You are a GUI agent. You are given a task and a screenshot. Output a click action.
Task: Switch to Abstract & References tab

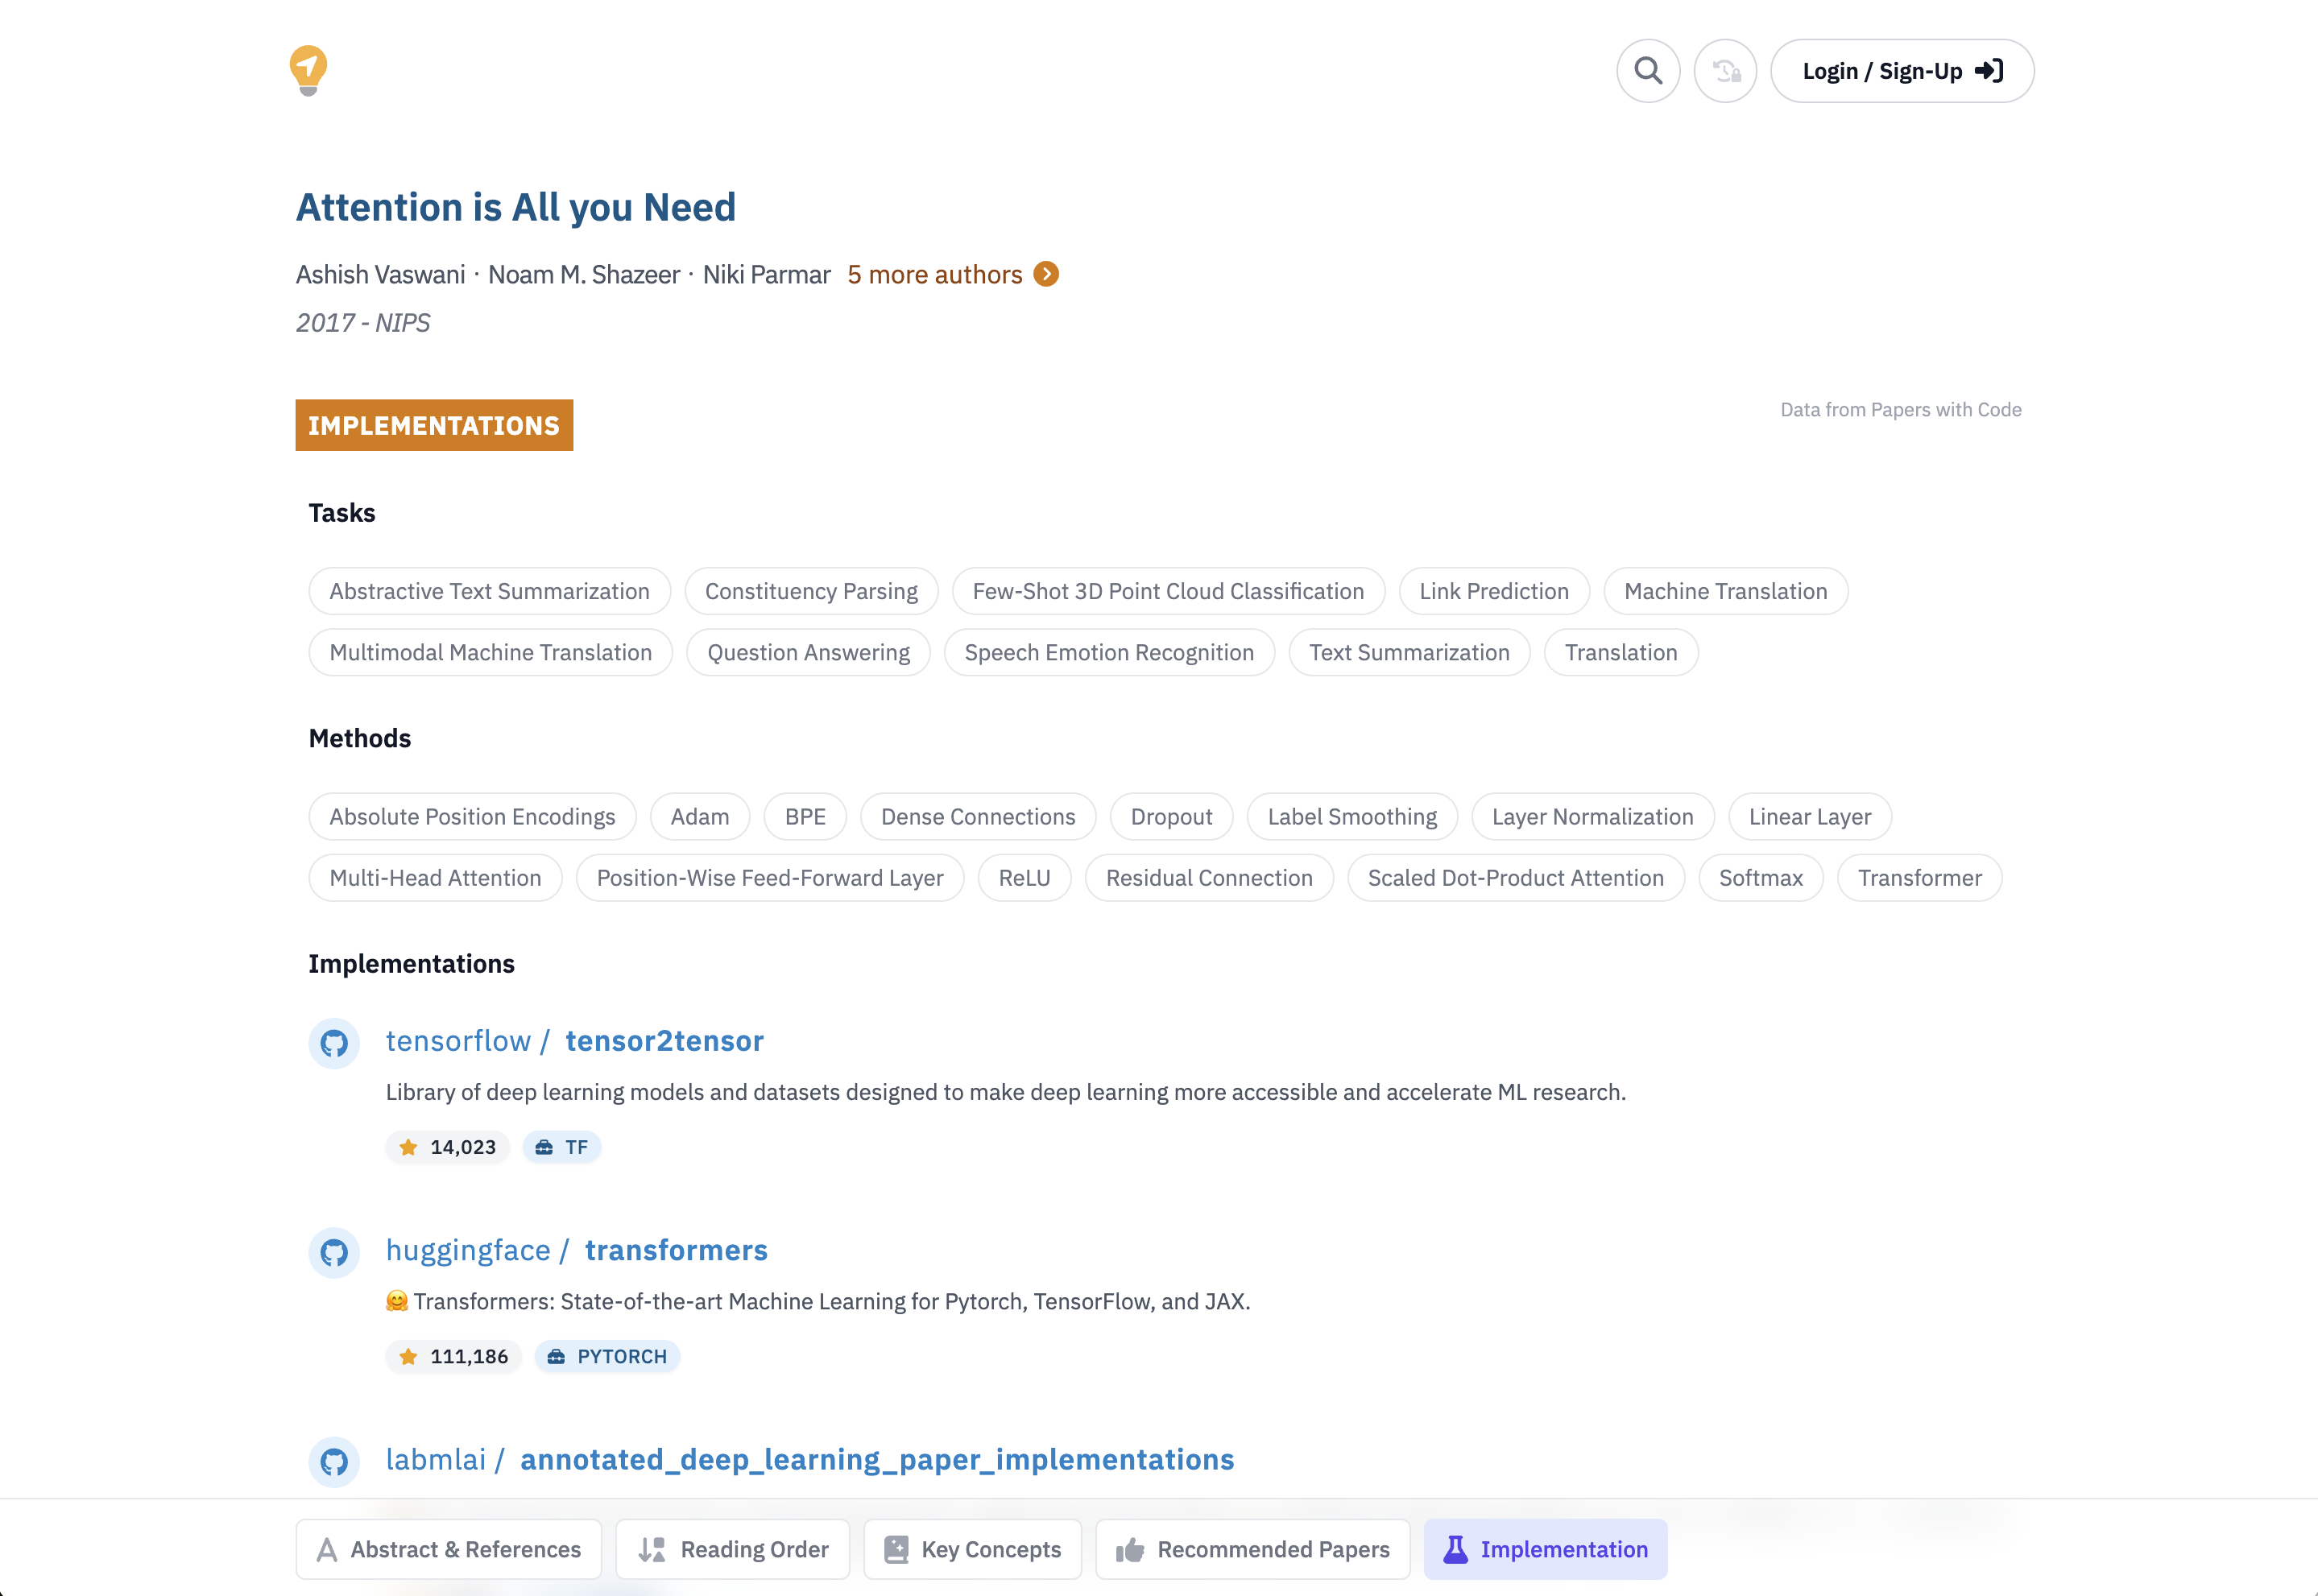(x=449, y=1549)
